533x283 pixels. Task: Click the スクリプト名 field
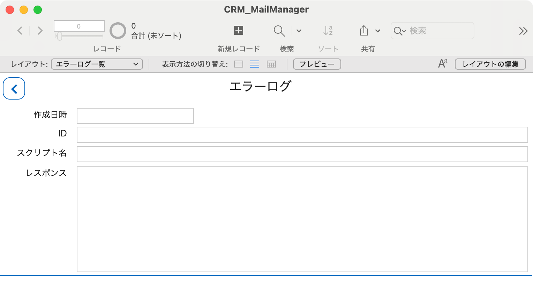pos(302,154)
